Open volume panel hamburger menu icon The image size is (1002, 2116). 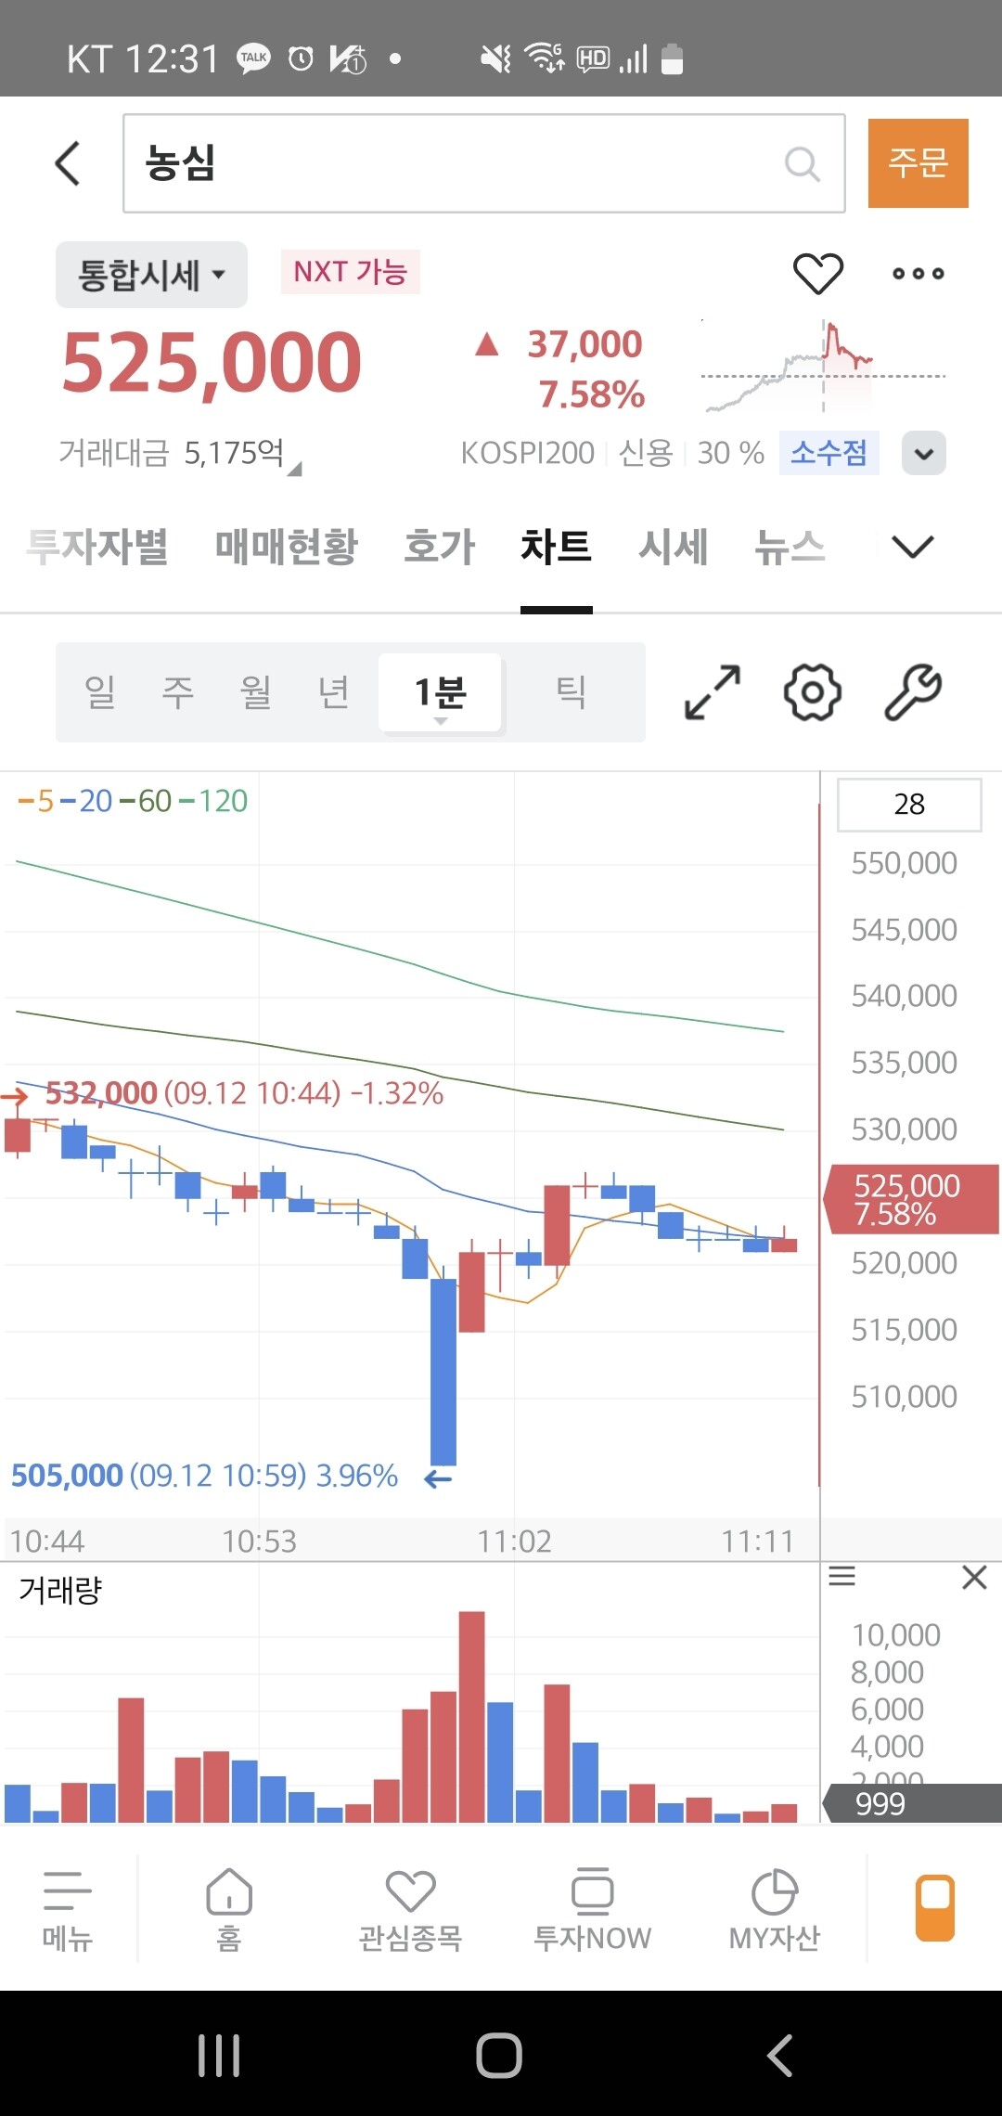point(841,1576)
